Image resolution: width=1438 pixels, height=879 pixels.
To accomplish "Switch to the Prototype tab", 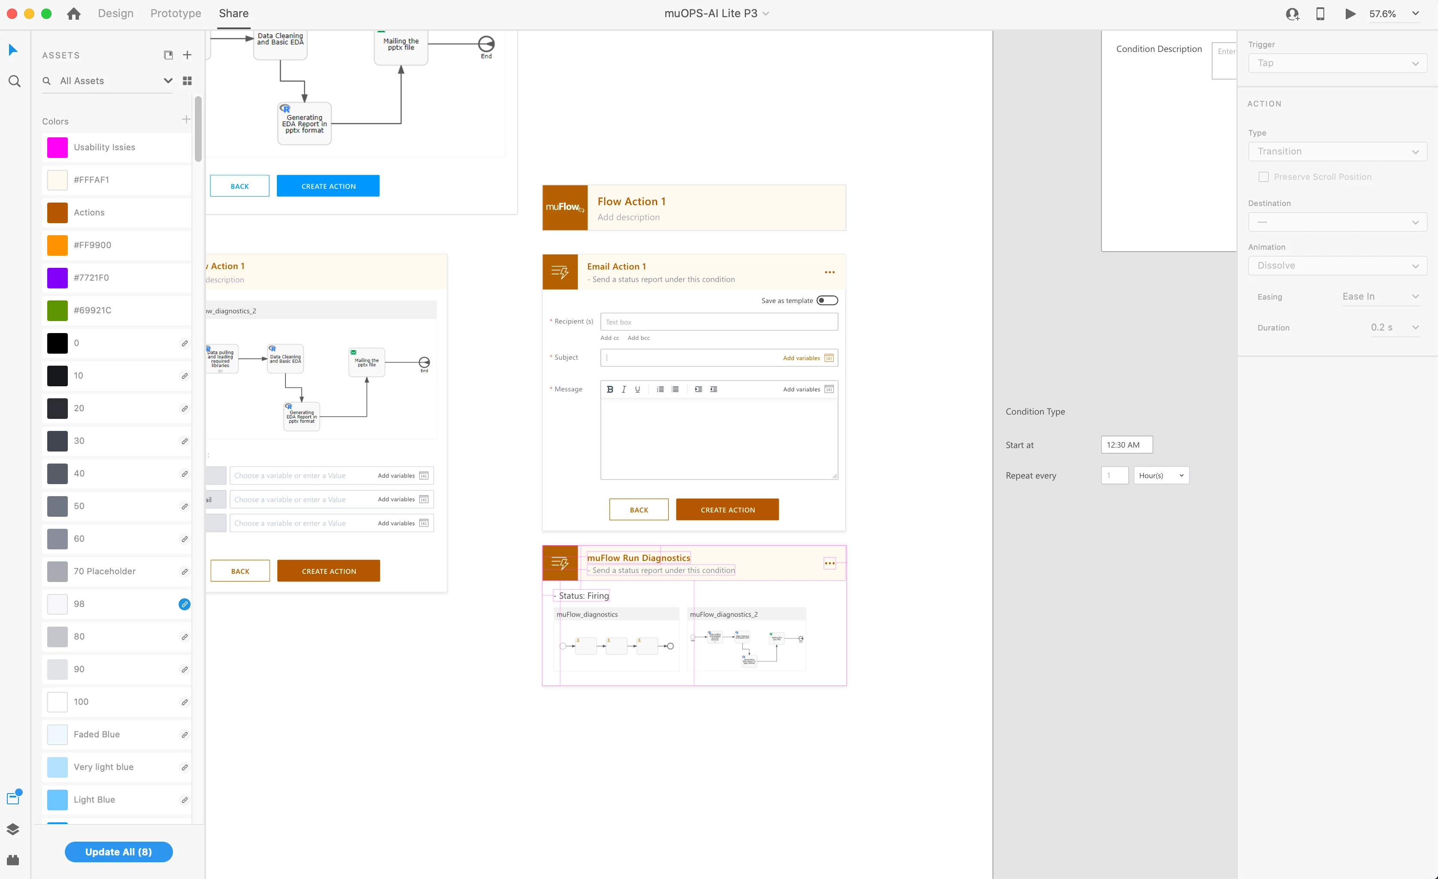I will pyautogui.click(x=176, y=13).
